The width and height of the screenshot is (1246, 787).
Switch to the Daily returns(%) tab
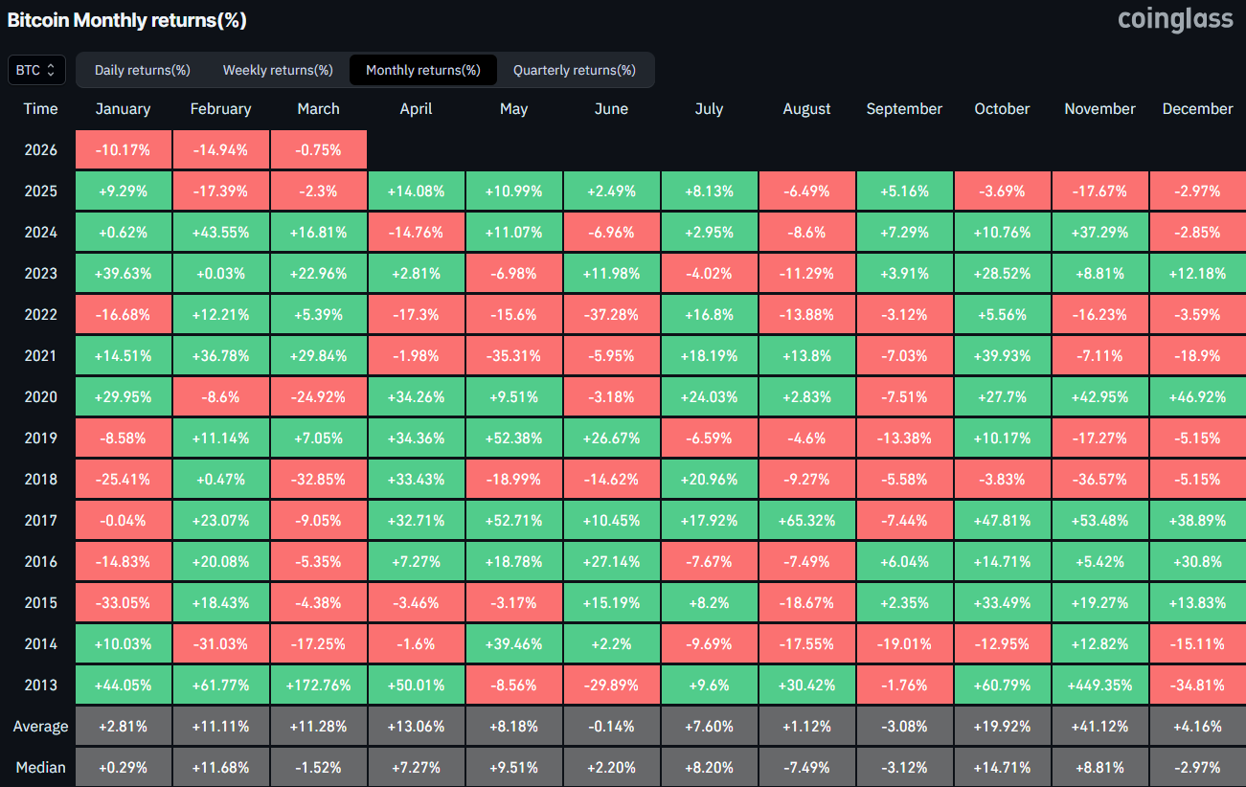coord(141,69)
